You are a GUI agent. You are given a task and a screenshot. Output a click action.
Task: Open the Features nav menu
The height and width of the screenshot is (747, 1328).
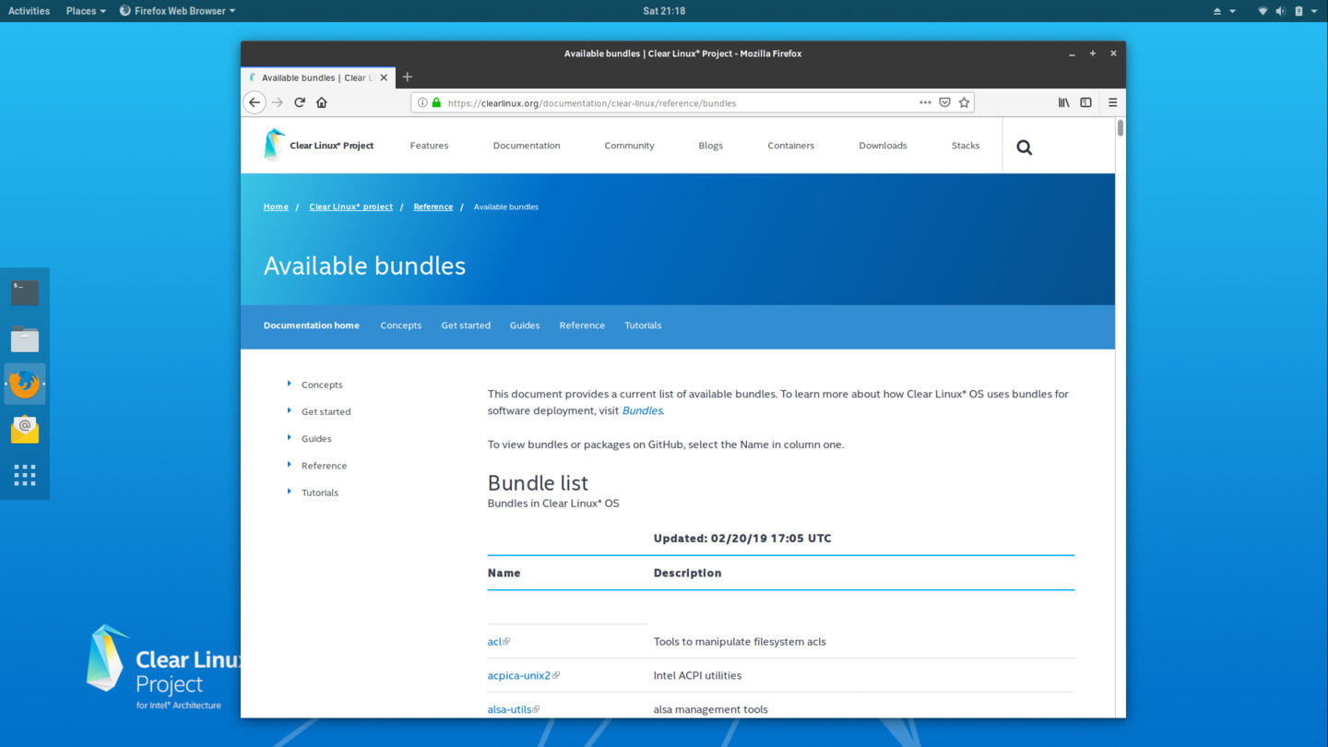click(429, 146)
